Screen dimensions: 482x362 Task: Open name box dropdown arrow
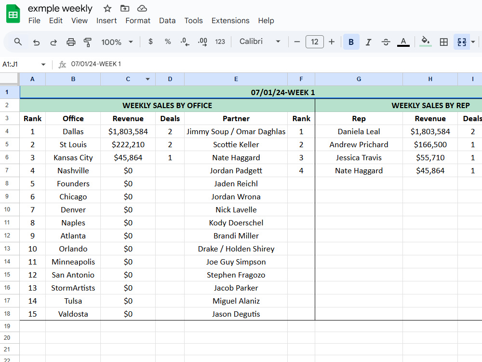click(x=43, y=64)
